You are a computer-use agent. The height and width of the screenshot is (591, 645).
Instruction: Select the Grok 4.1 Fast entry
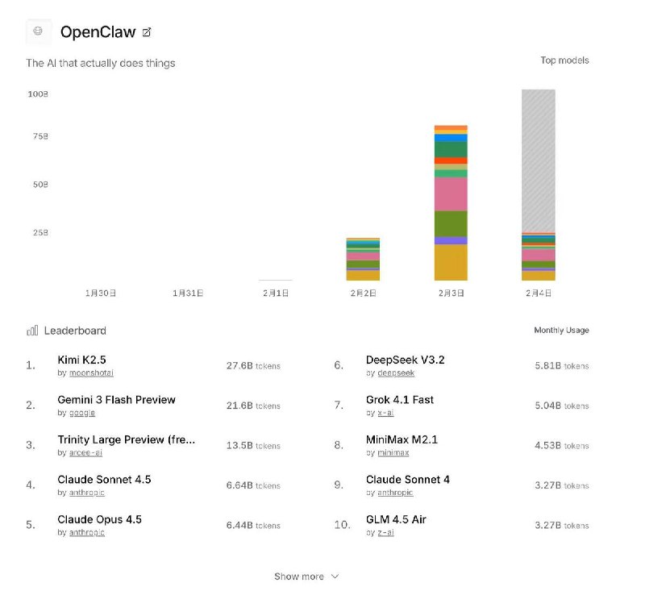pyautogui.click(x=400, y=399)
